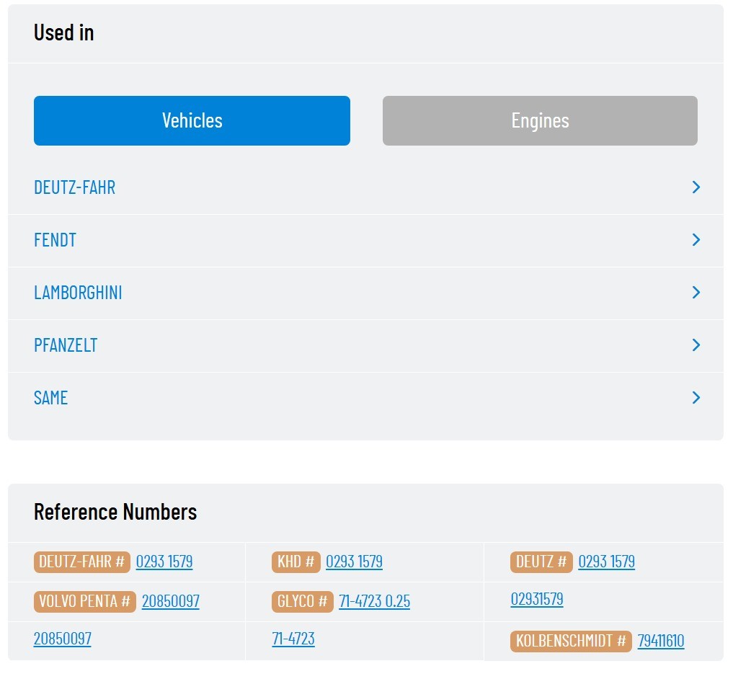The image size is (733, 679).
Task: Open the LAMBORGHINI vehicle brand
Action: (78, 293)
